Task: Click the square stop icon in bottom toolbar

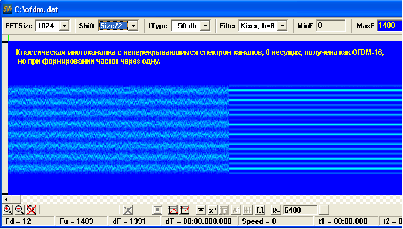Action: pos(157,210)
